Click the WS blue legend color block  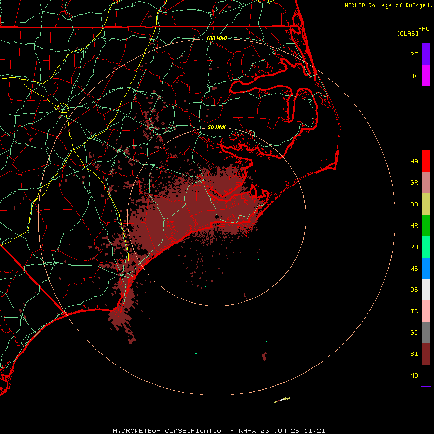pyautogui.click(x=426, y=268)
